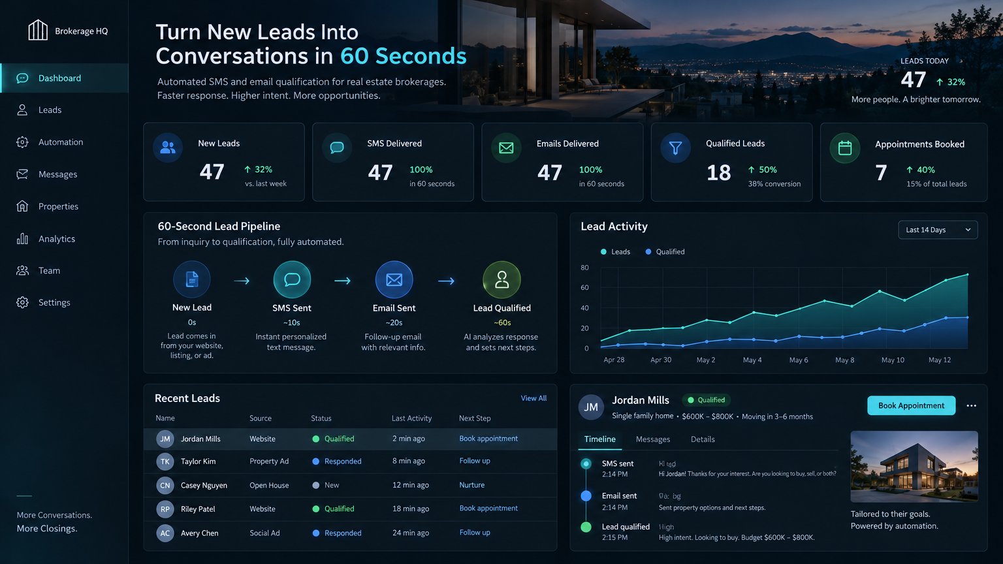Select the Email Sent pipeline stage icon
This screenshot has width=1003, height=564.
[x=394, y=279]
